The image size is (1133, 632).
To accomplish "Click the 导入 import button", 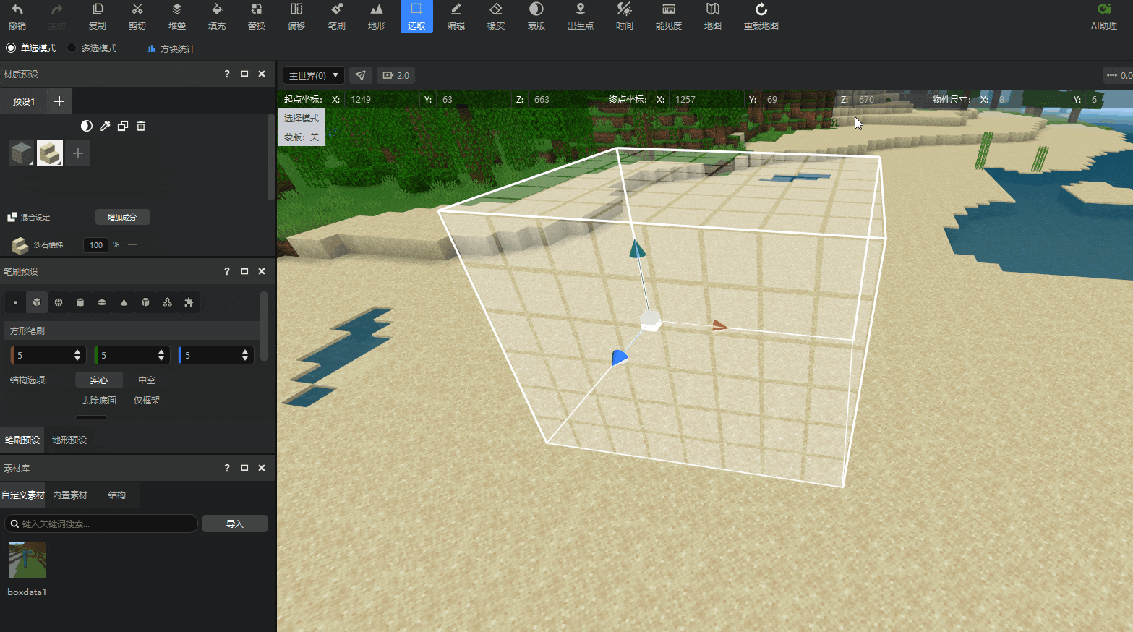I will point(235,524).
